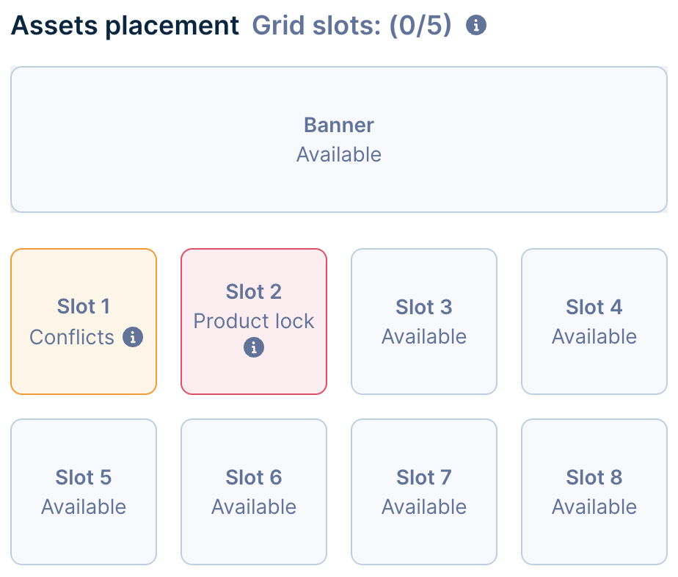Select the Slot 8 tile

[x=594, y=492]
